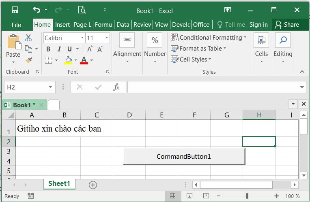Open the Formulas tab
This screenshot has width=310, height=202.
pyautogui.click(x=103, y=25)
